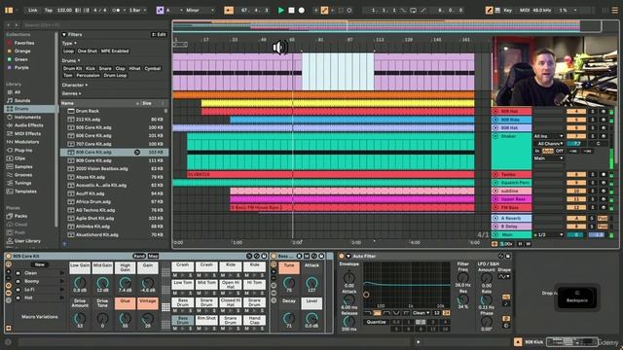Select the Purple collection
This screenshot has width=623, height=350.
[x=21, y=68]
